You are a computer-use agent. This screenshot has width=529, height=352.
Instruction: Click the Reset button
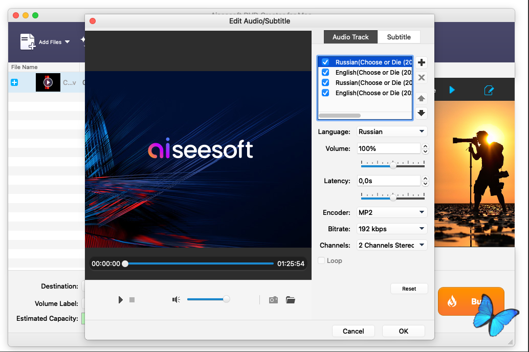click(x=409, y=289)
